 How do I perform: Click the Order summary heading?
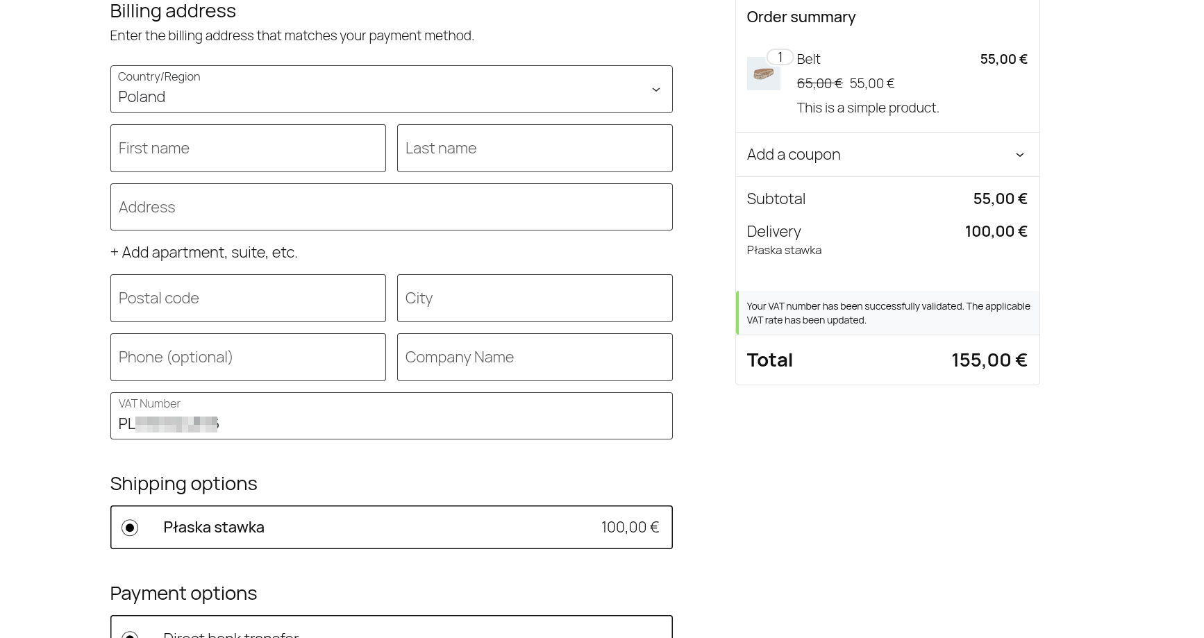pyautogui.click(x=801, y=17)
